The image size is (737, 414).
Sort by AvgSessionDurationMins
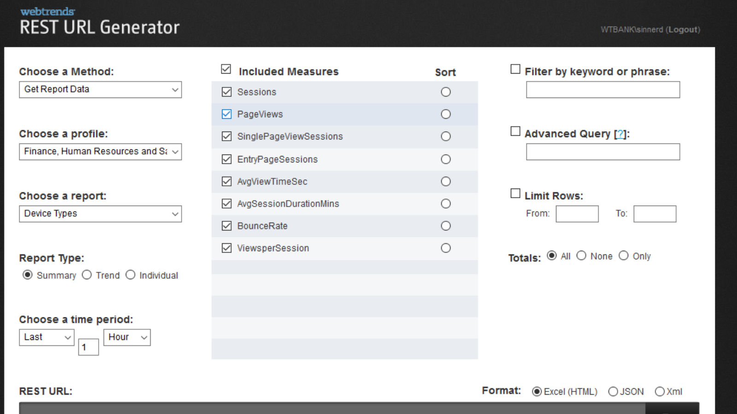446,203
